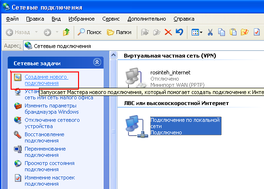The height and width of the screenshot is (189, 264).
Task: Click Изменение настроек подключения link
Action: (x=50, y=181)
